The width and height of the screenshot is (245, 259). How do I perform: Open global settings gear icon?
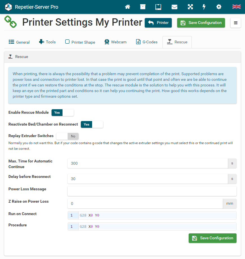tap(219, 7)
